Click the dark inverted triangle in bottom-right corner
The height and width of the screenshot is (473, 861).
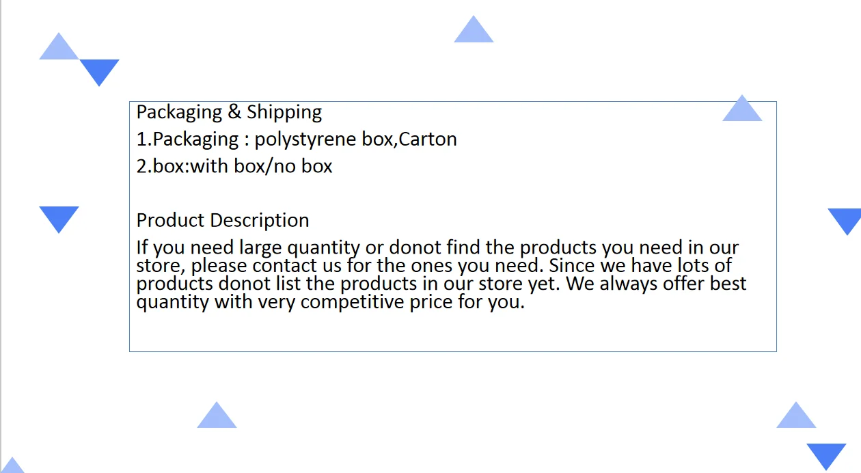826,454
